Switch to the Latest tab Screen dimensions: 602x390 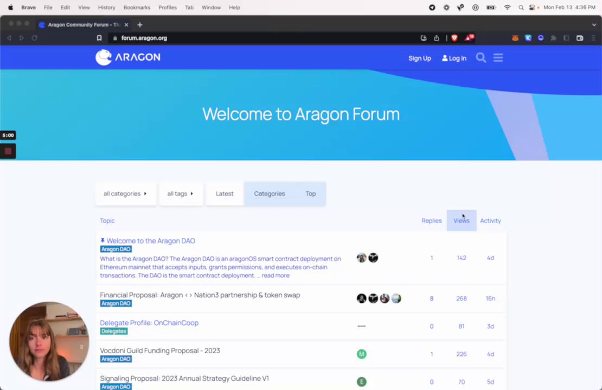point(225,194)
